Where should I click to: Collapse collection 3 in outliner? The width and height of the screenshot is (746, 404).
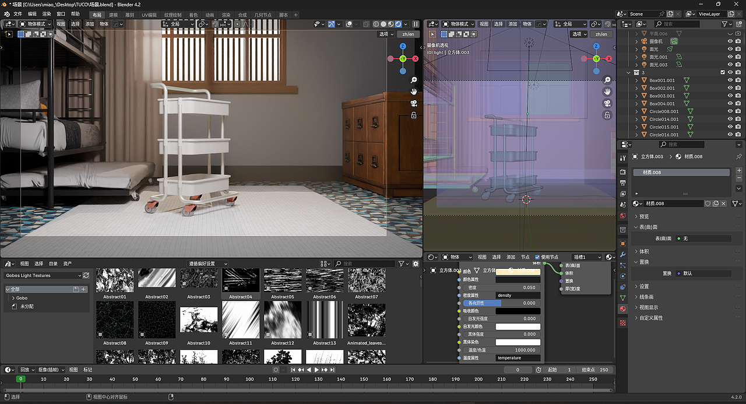pyautogui.click(x=629, y=72)
